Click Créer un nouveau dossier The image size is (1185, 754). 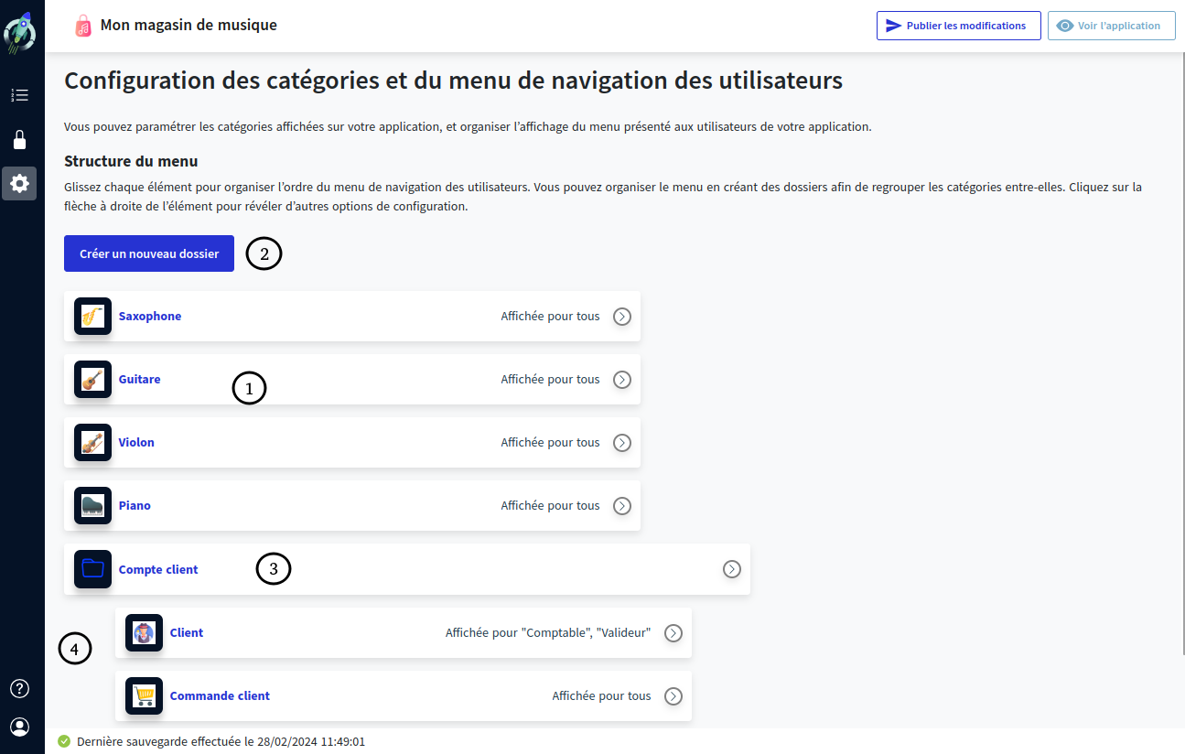click(x=148, y=253)
